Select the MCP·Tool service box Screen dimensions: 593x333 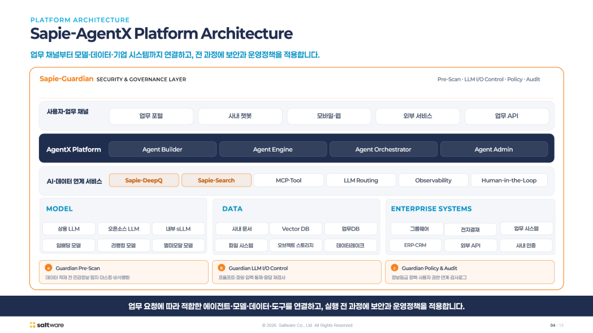coord(288,180)
